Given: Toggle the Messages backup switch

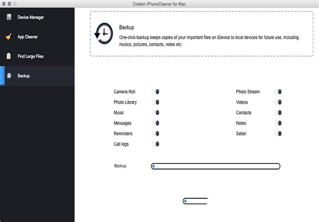Looking at the screenshot, I should [155, 123].
